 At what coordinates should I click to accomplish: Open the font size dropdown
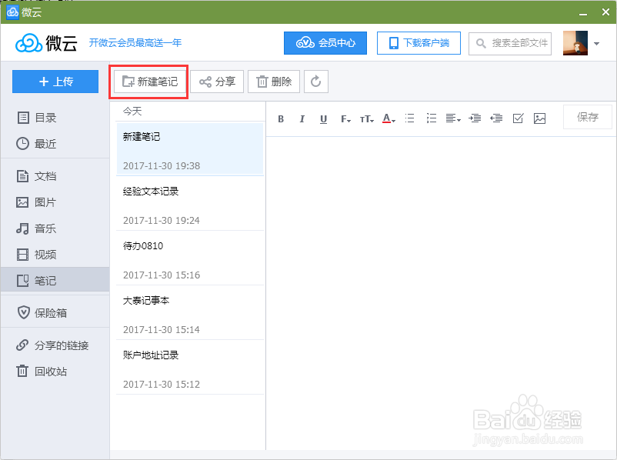point(367,118)
